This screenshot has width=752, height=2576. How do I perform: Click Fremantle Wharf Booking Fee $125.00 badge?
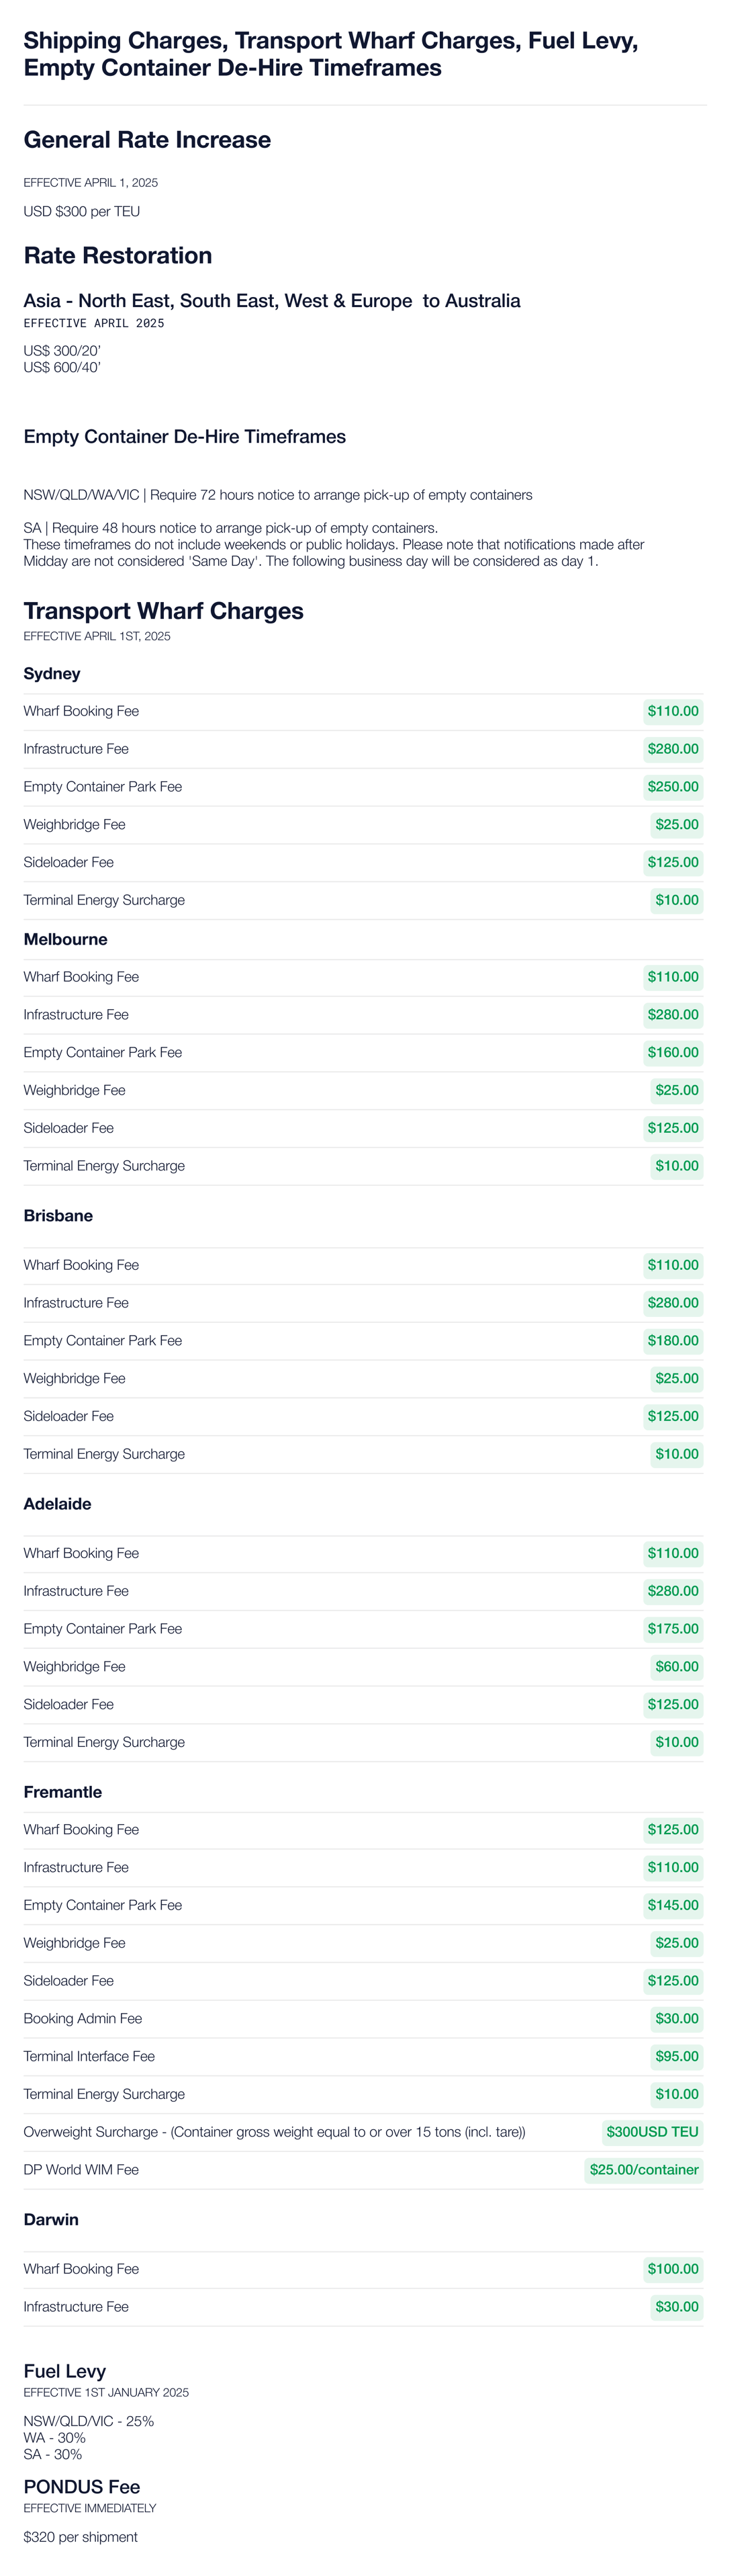pyautogui.click(x=672, y=1829)
